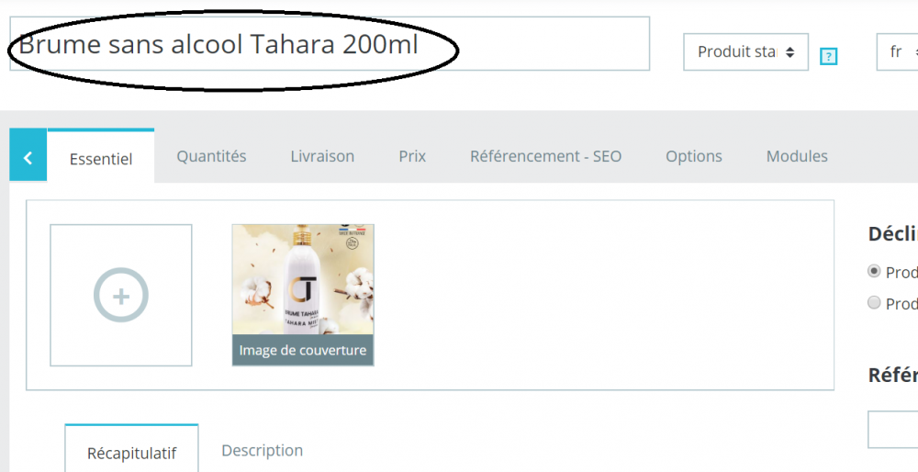Click the plus icon to add image
Viewport: 918px width, 472px height.
[x=121, y=296]
